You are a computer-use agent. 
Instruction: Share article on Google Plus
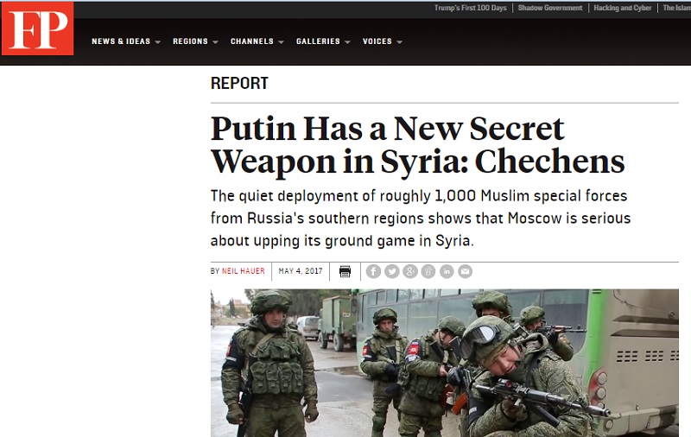click(409, 271)
